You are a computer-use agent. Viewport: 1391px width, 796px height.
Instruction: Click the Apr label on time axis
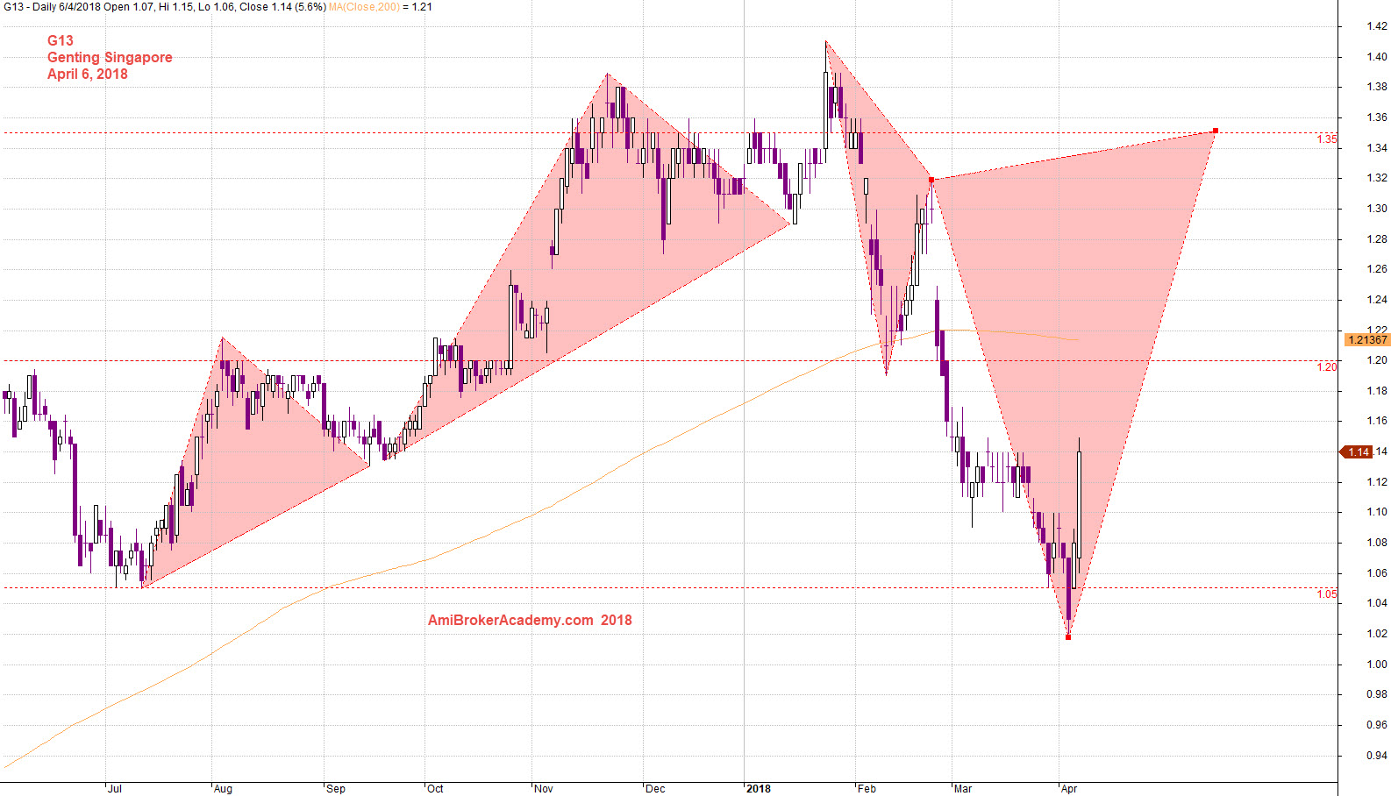pyautogui.click(x=1069, y=789)
